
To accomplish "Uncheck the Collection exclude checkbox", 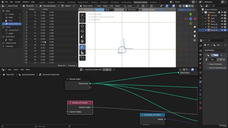I will (x=219, y=12).
